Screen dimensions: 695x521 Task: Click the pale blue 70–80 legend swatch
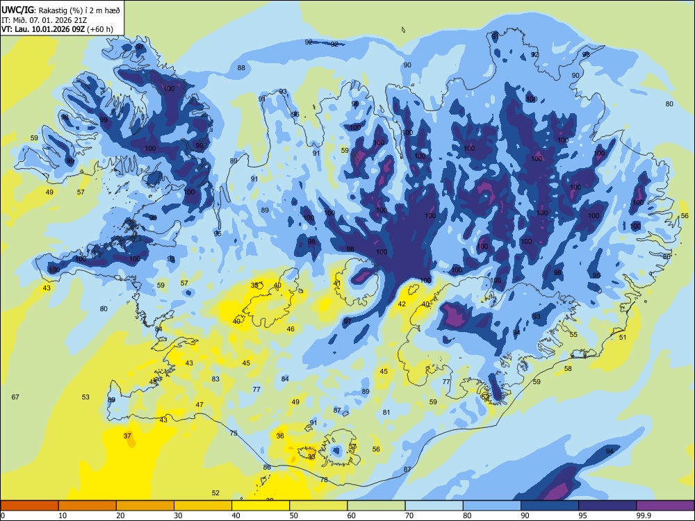pyautogui.click(x=434, y=506)
